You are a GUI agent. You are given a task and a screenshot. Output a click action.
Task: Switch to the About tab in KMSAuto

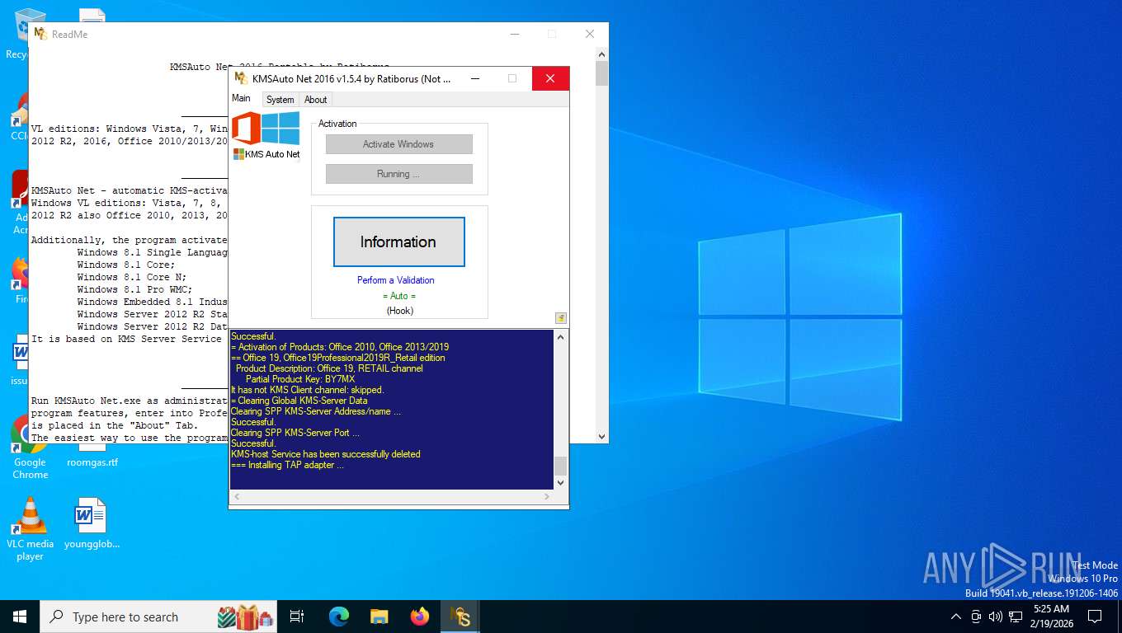pyautogui.click(x=315, y=99)
